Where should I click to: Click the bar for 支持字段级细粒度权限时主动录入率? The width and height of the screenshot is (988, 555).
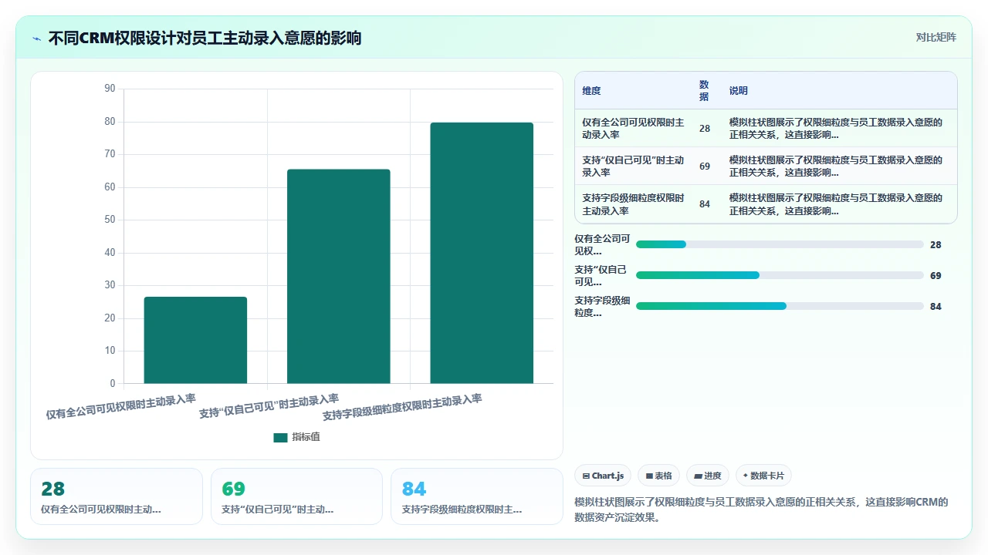[x=482, y=253]
